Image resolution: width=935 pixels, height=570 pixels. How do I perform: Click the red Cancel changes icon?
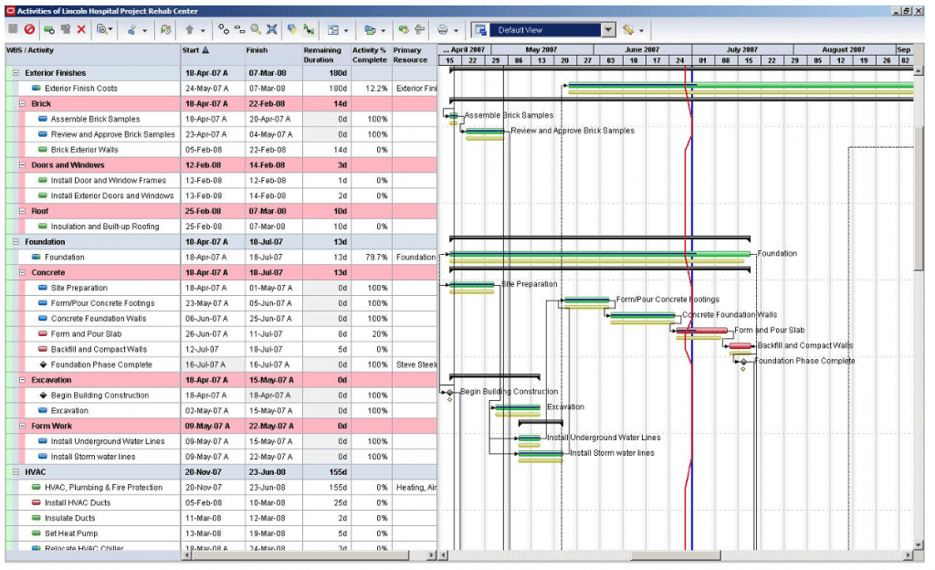29,29
